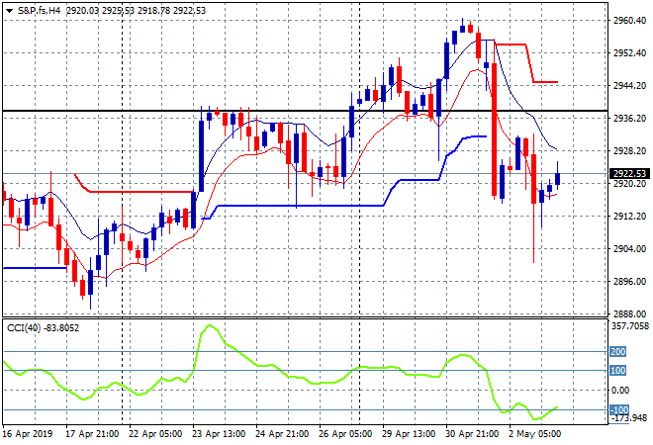
Task: Click the -173.948 CCI scale value
Action: click(627, 417)
